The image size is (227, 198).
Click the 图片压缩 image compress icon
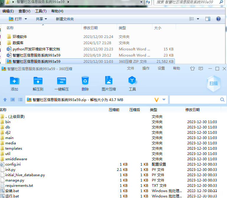pyautogui.click(x=109, y=80)
